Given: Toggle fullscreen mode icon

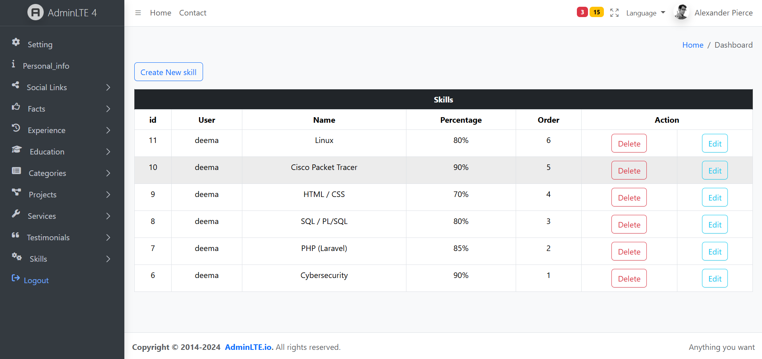Looking at the screenshot, I should click(614, 13).
